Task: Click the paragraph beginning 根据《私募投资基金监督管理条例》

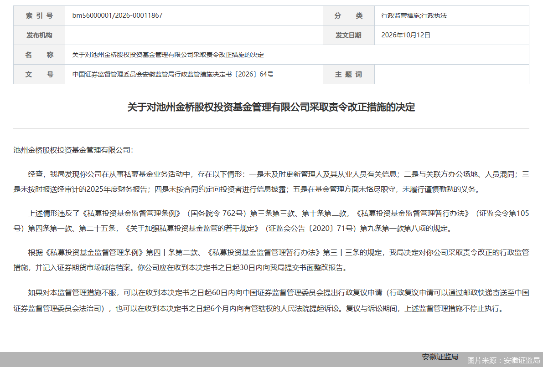Action: click(x=271, y=260)
